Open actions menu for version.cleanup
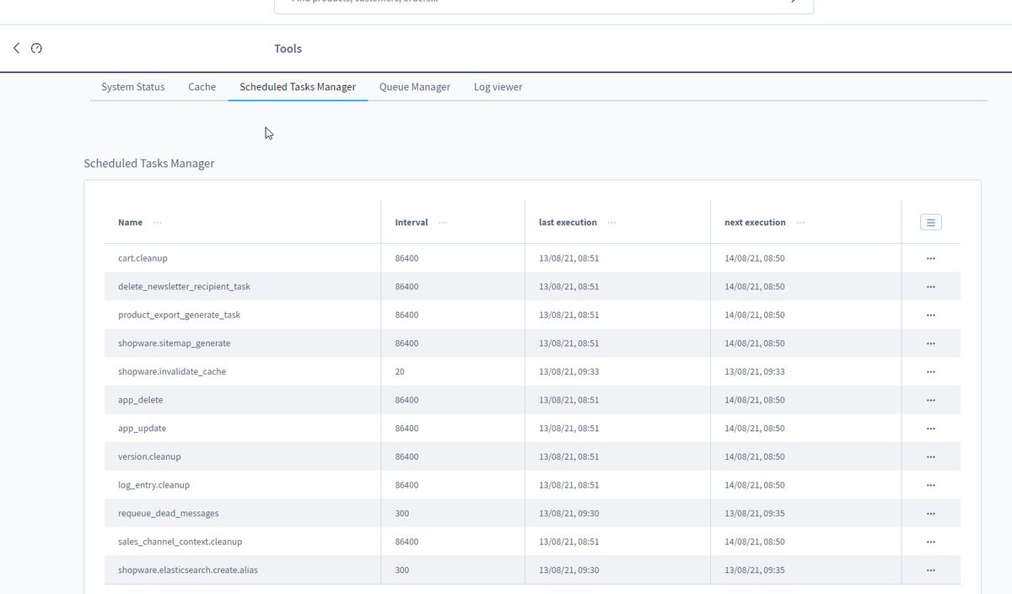1012x594 pixels. coord(931,456)
